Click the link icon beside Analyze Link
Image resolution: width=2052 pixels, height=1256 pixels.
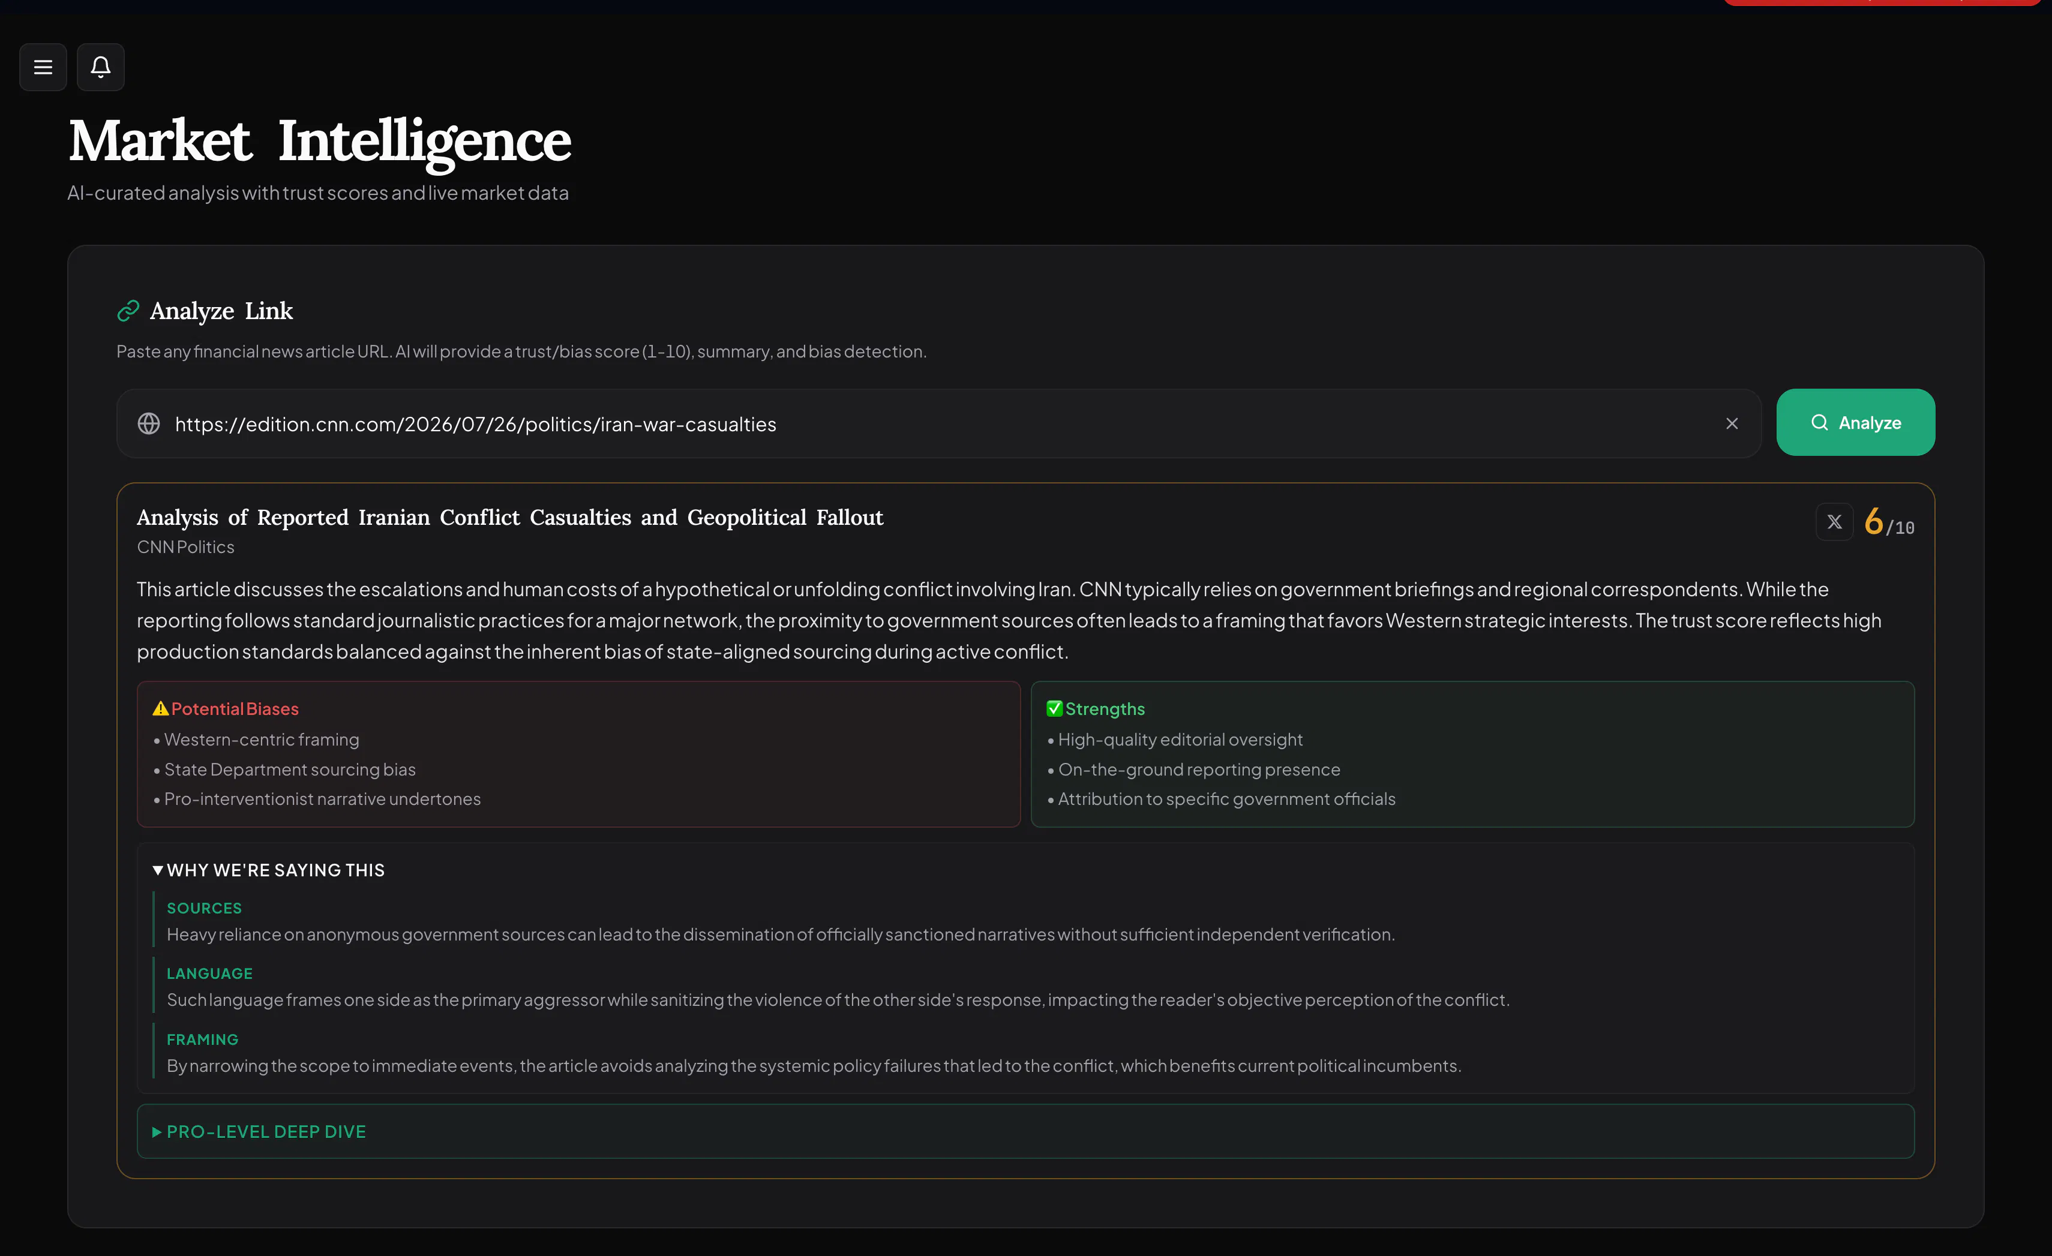pyautogui.click(x=128, y=311)
